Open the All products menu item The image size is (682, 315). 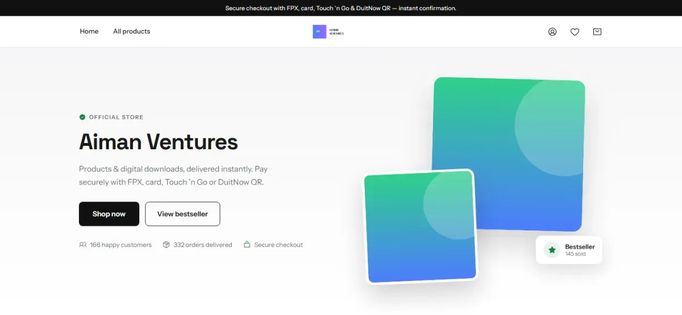pyautogui.click(x=131, y=31)
